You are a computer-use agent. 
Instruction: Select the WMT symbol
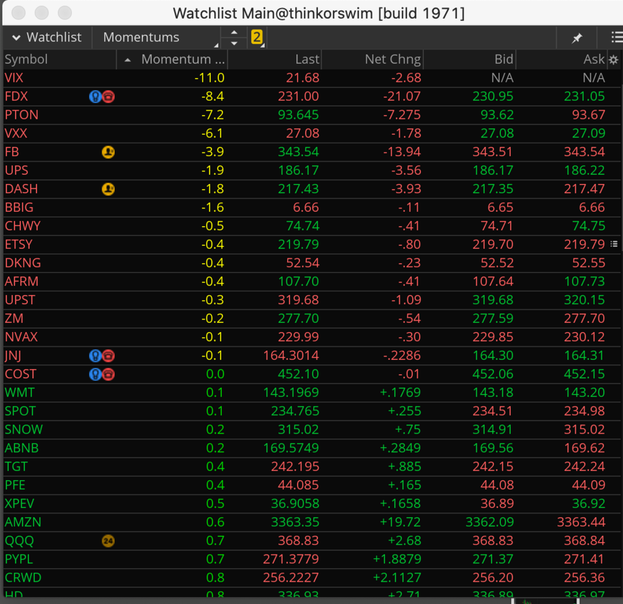click(x=19, y=393)
